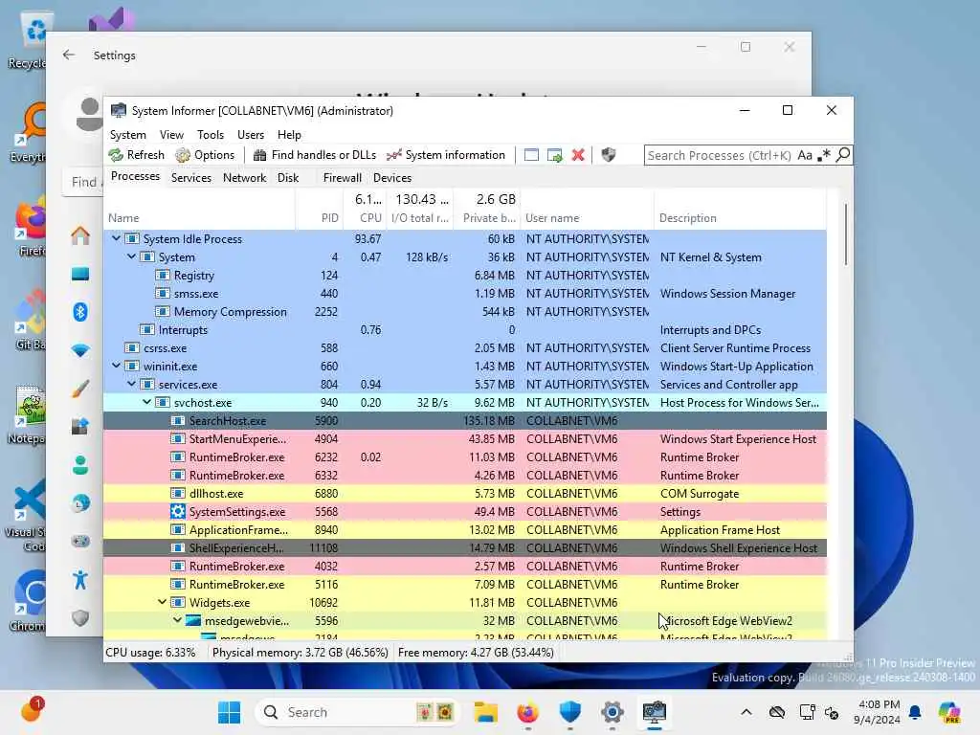Select the Memory Compression process
980x735 pixels.
tap(465, 311)
